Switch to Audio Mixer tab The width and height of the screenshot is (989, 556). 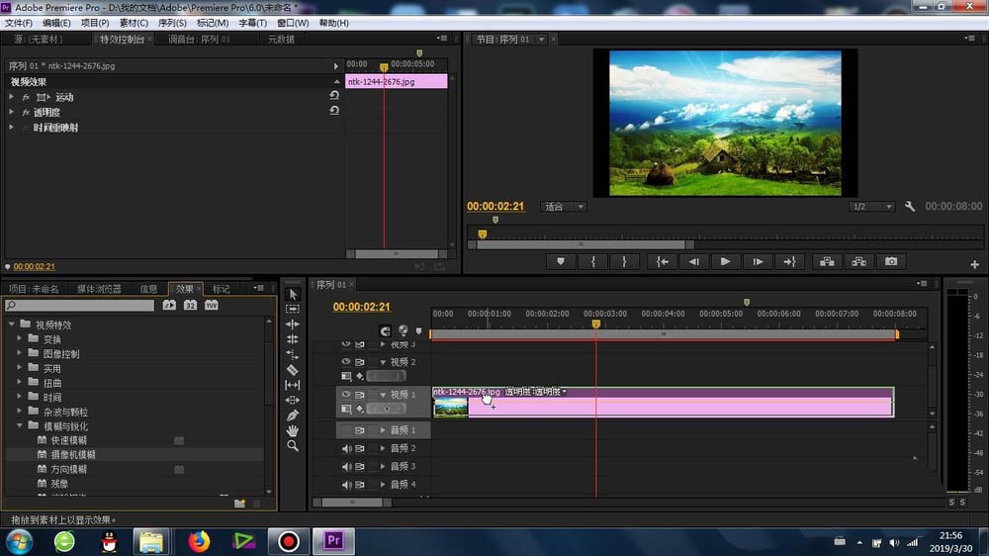click(199, 40)
